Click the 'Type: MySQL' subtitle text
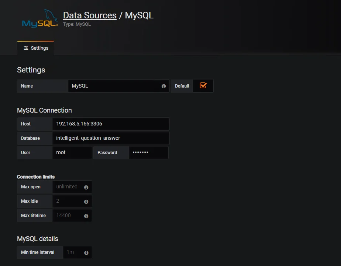 point(77,24)
